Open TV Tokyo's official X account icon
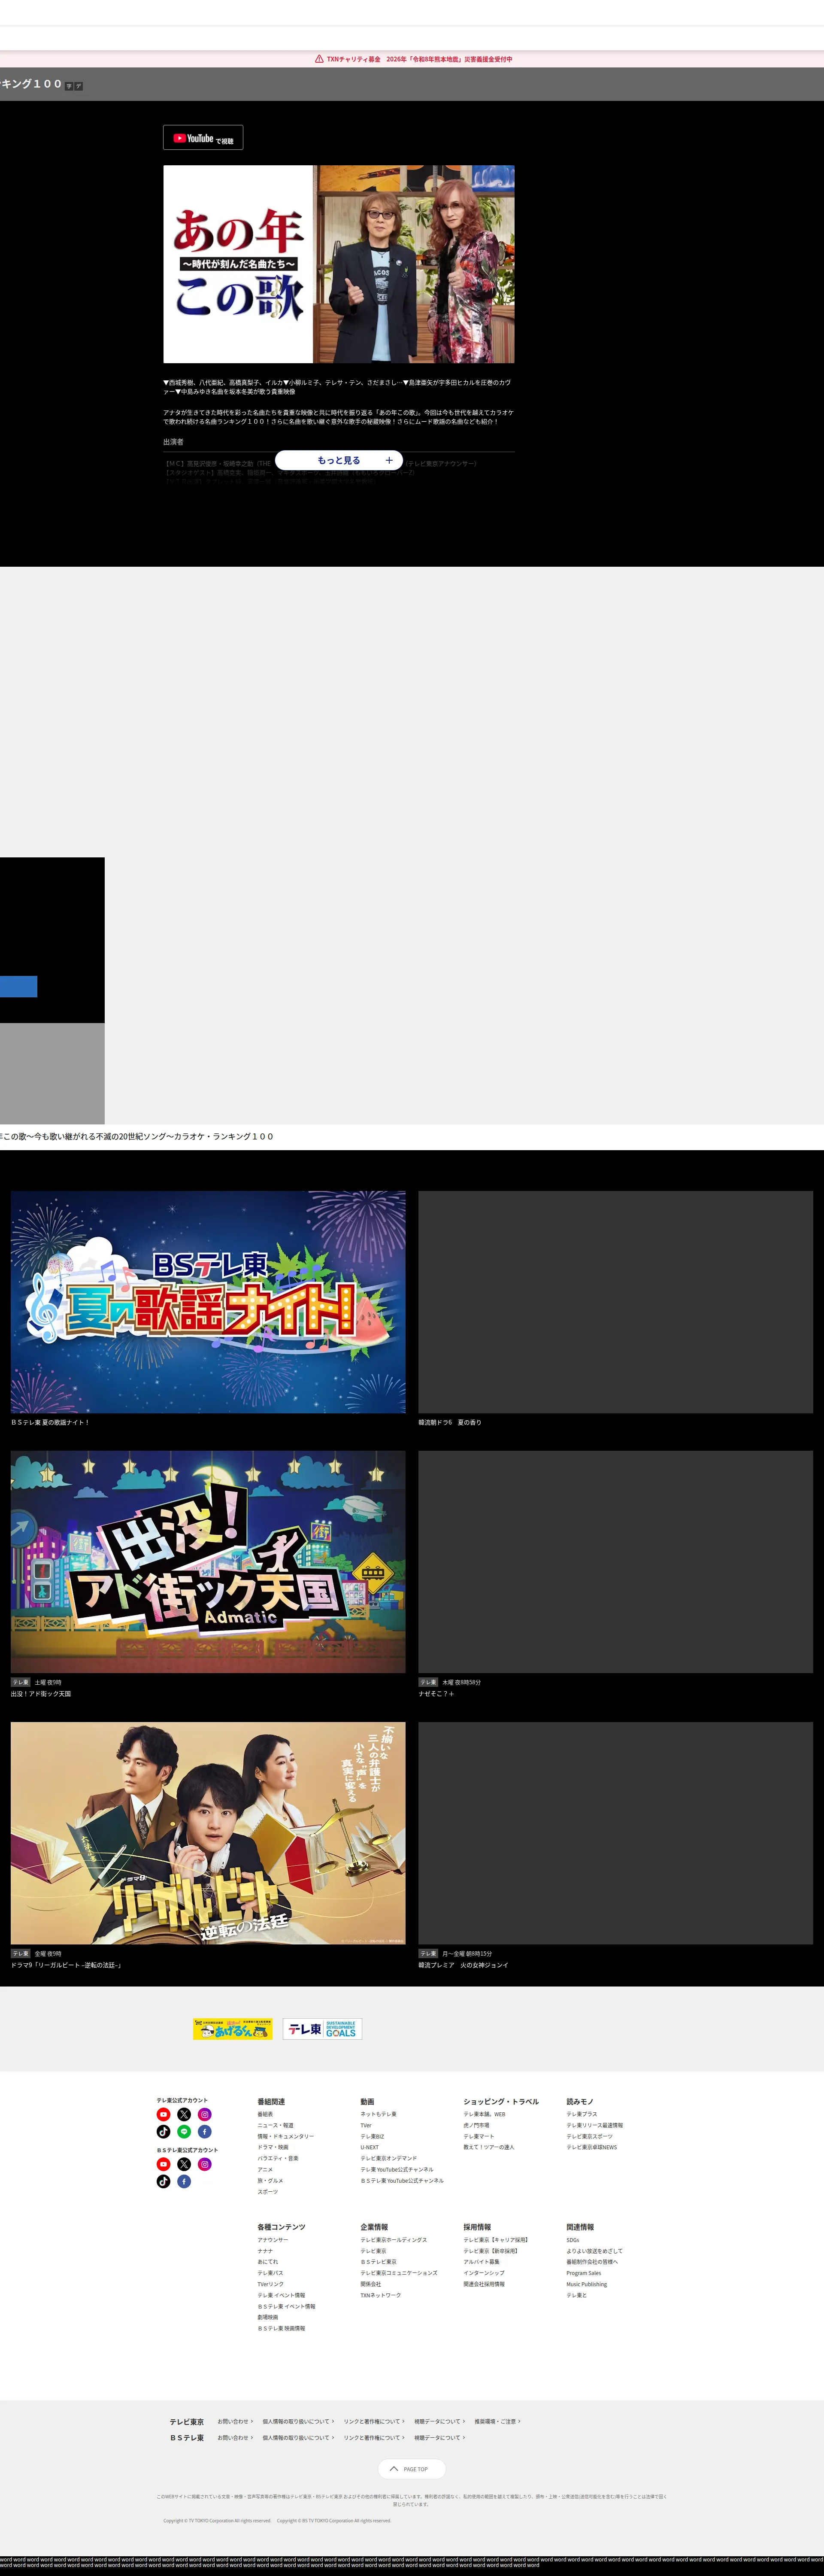Image resolution: width=824 pixels, height=2576 pixels. coord(184,2114)
